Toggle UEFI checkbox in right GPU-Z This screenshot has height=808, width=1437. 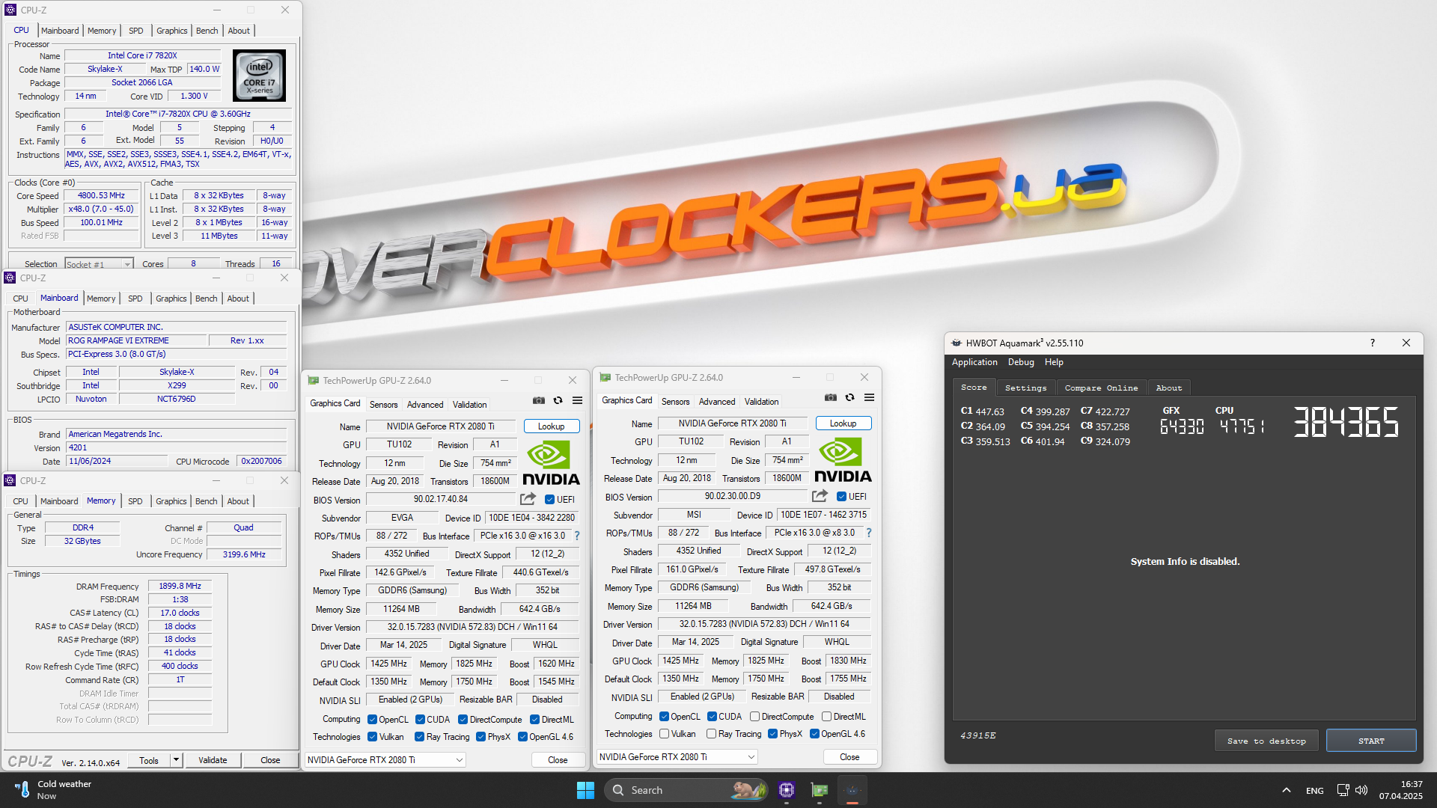pyautogui.click(x=841, y=497)
